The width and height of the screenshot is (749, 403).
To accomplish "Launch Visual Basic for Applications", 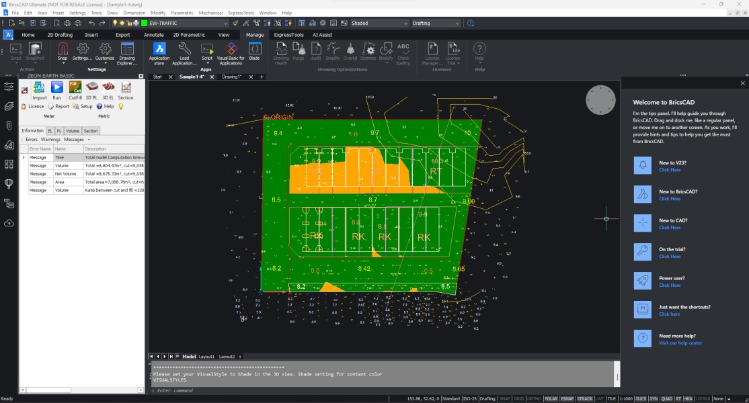I will point(231,54).
